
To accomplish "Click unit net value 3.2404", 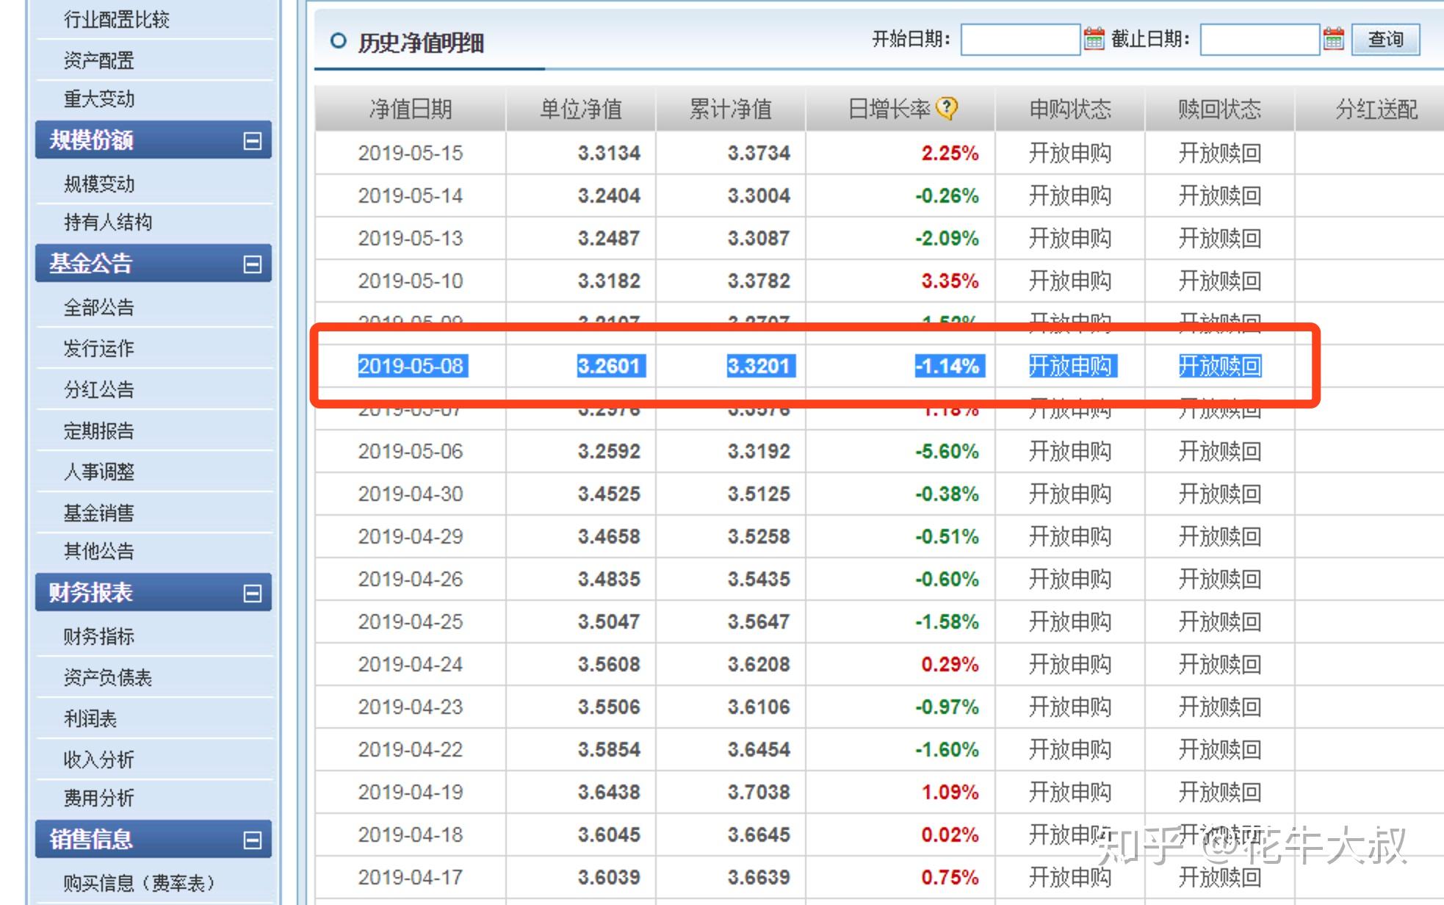I will [x=609, y=195].
